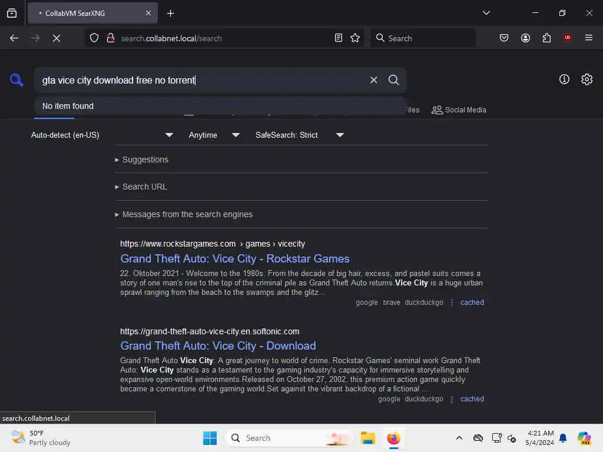Open Firefox account icon
This screenshot has width=603, height=452.
point(525,38)
